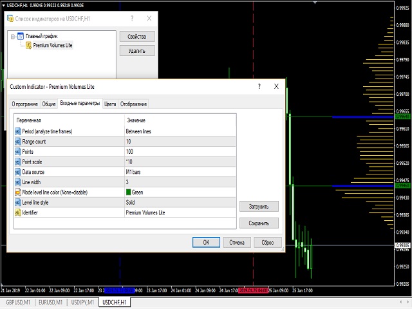Click the Range count row icon
The image size is (412, 309).
point(17,142)
